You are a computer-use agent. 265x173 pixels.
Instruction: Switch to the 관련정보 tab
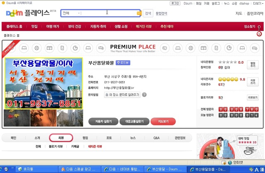point(180,138)
